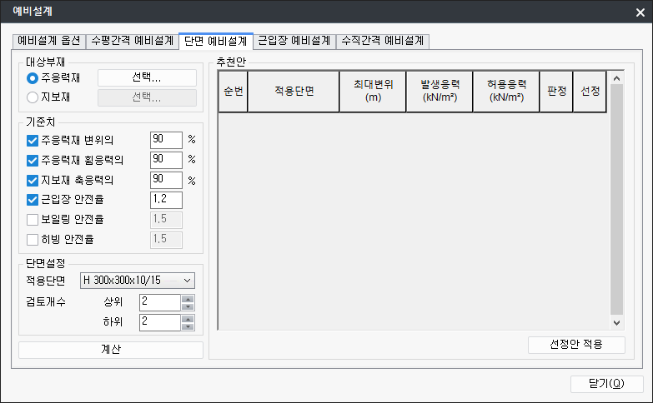Increase the 상위 count with up arrow
Image resolution: width=653 pixels, height=403 pixels.
188,298
